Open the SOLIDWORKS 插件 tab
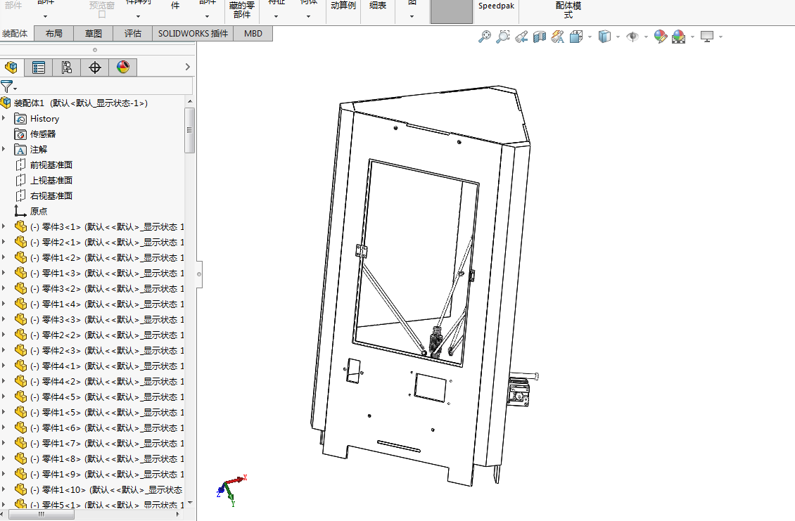The height and width of the screenshot is (521, 795). point(193,34)
